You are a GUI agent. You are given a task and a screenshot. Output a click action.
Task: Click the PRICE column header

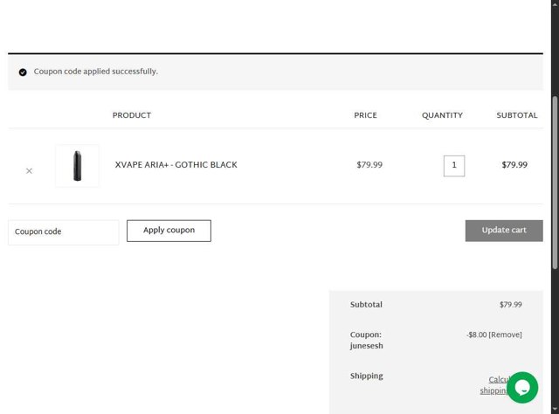pos(365,115)
